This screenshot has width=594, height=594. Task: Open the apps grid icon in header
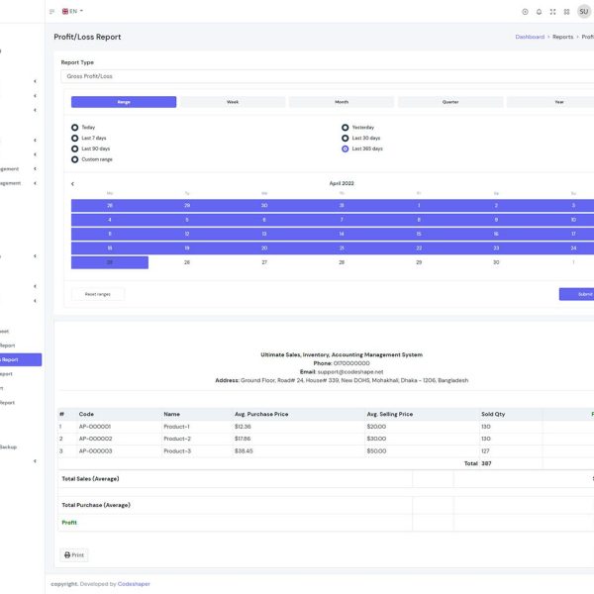(566, 12)
